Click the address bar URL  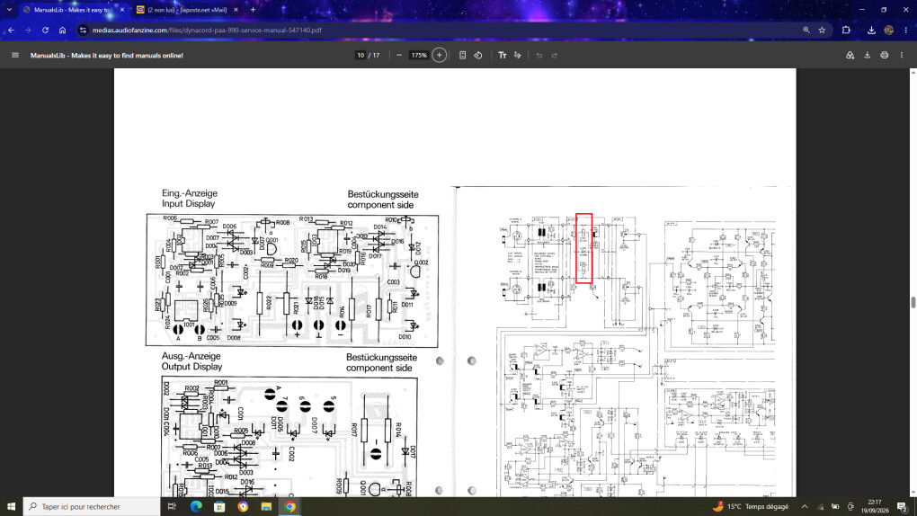pos(207,30)
